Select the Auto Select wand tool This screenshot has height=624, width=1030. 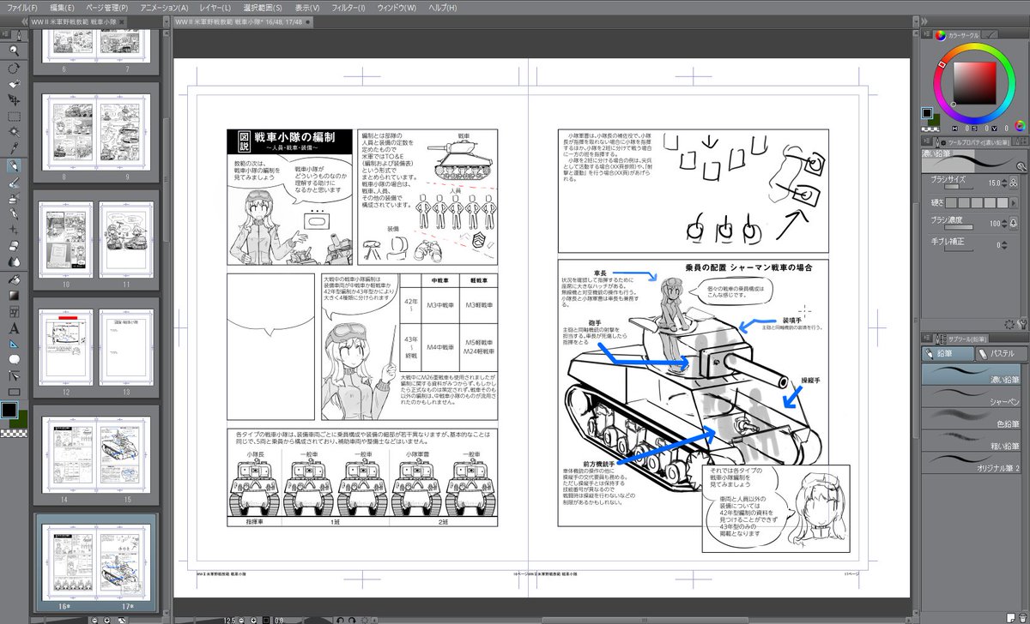tap(15, 133)
